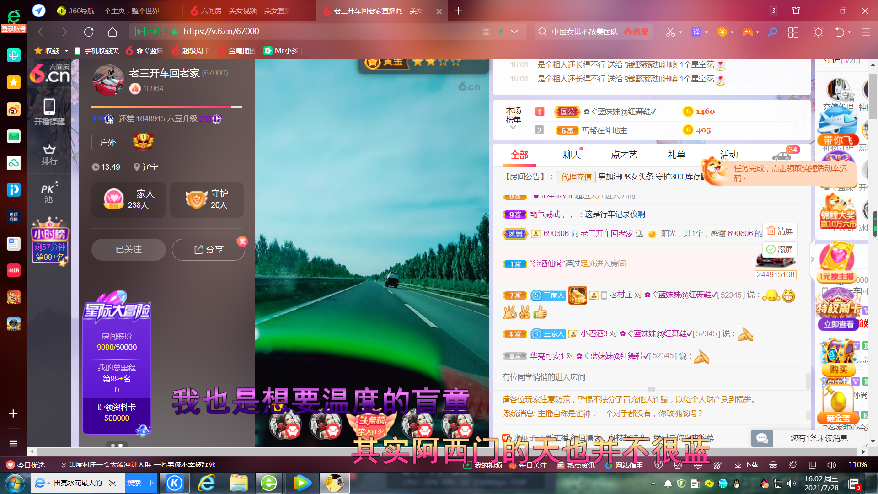Screen dimensions: 878x494
Task: Open the 小时榜 hourly ranking badge
Action: [x=49, y=241]
